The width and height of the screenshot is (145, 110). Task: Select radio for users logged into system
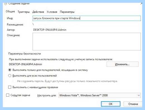(10, 70)
